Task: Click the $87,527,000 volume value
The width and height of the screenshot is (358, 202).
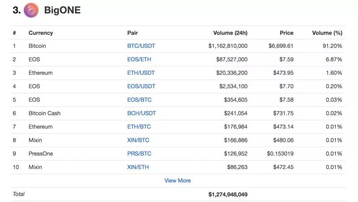Action: click(232, 59)
